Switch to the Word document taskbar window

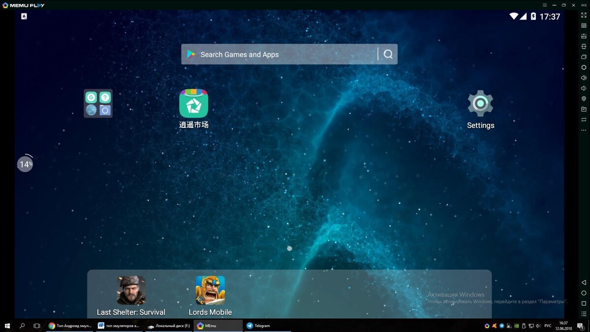[118, 326]
